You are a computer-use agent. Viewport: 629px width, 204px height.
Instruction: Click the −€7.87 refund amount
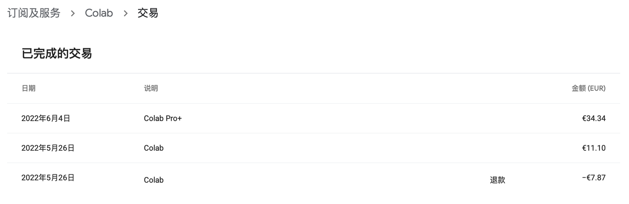(594, 177)
